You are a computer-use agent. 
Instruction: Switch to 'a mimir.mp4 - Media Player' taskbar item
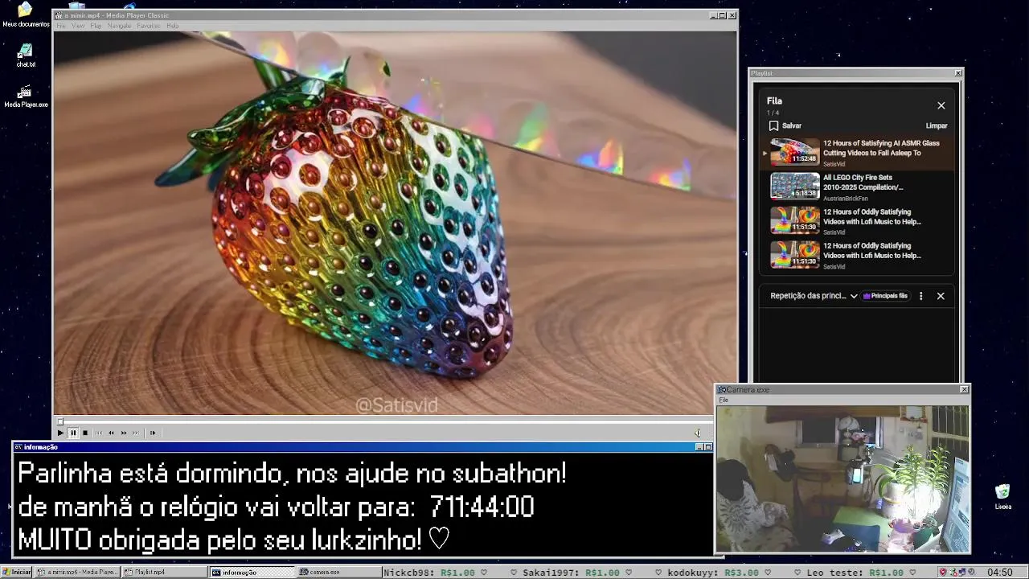point(78,572)
